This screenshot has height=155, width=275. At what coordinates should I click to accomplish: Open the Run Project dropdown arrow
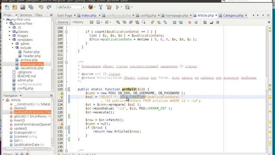[x=121, y=7]
